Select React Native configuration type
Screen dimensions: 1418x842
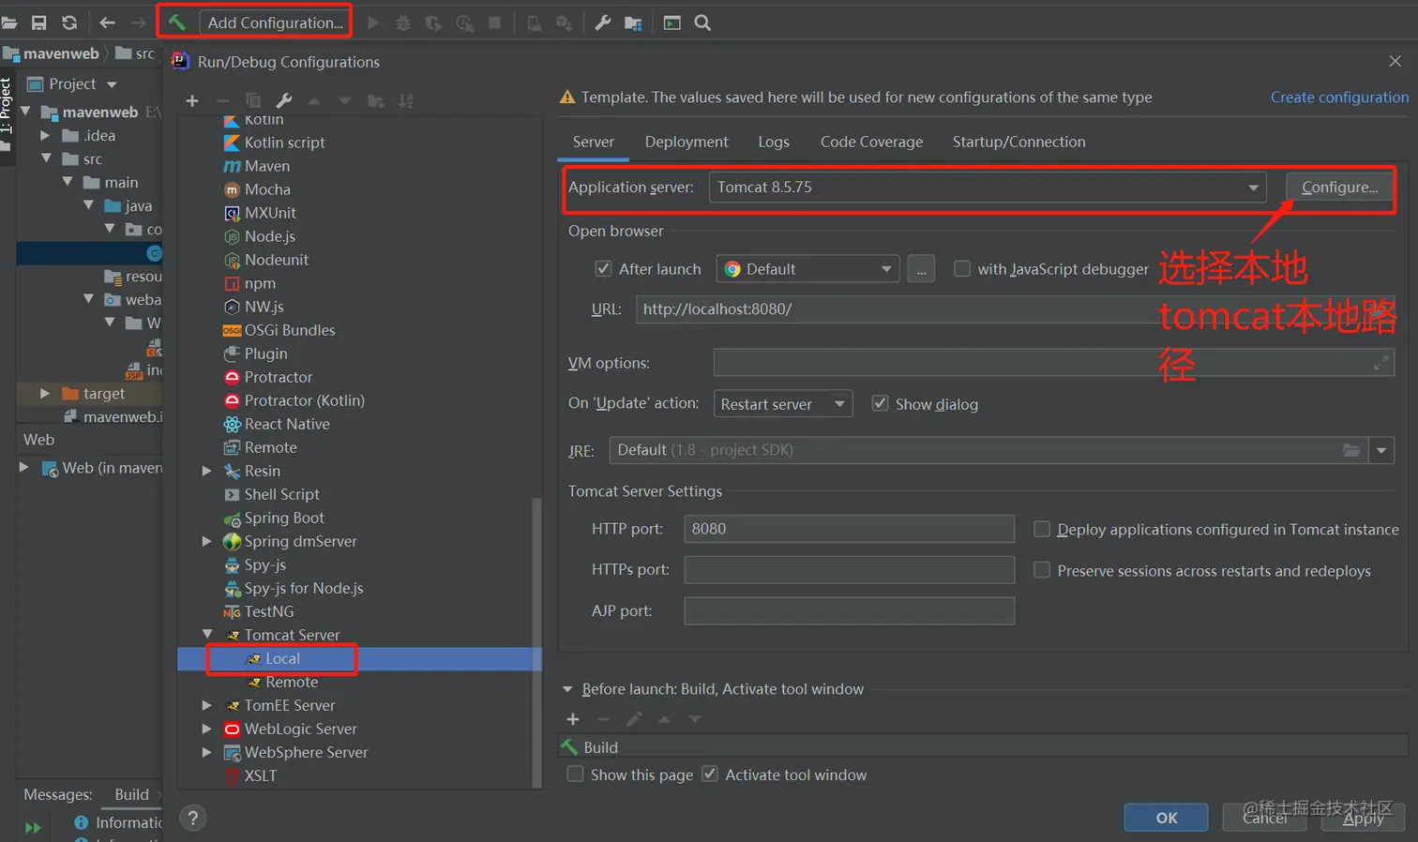pyautogui.click(x=287, y=424)
